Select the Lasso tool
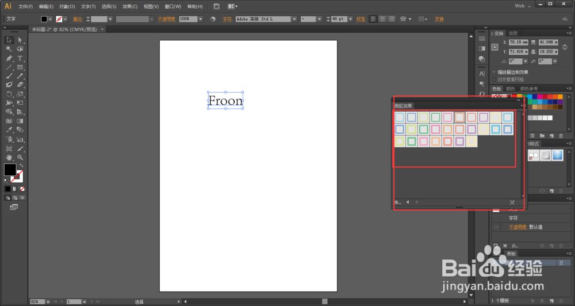 click(x=20, y=49)
